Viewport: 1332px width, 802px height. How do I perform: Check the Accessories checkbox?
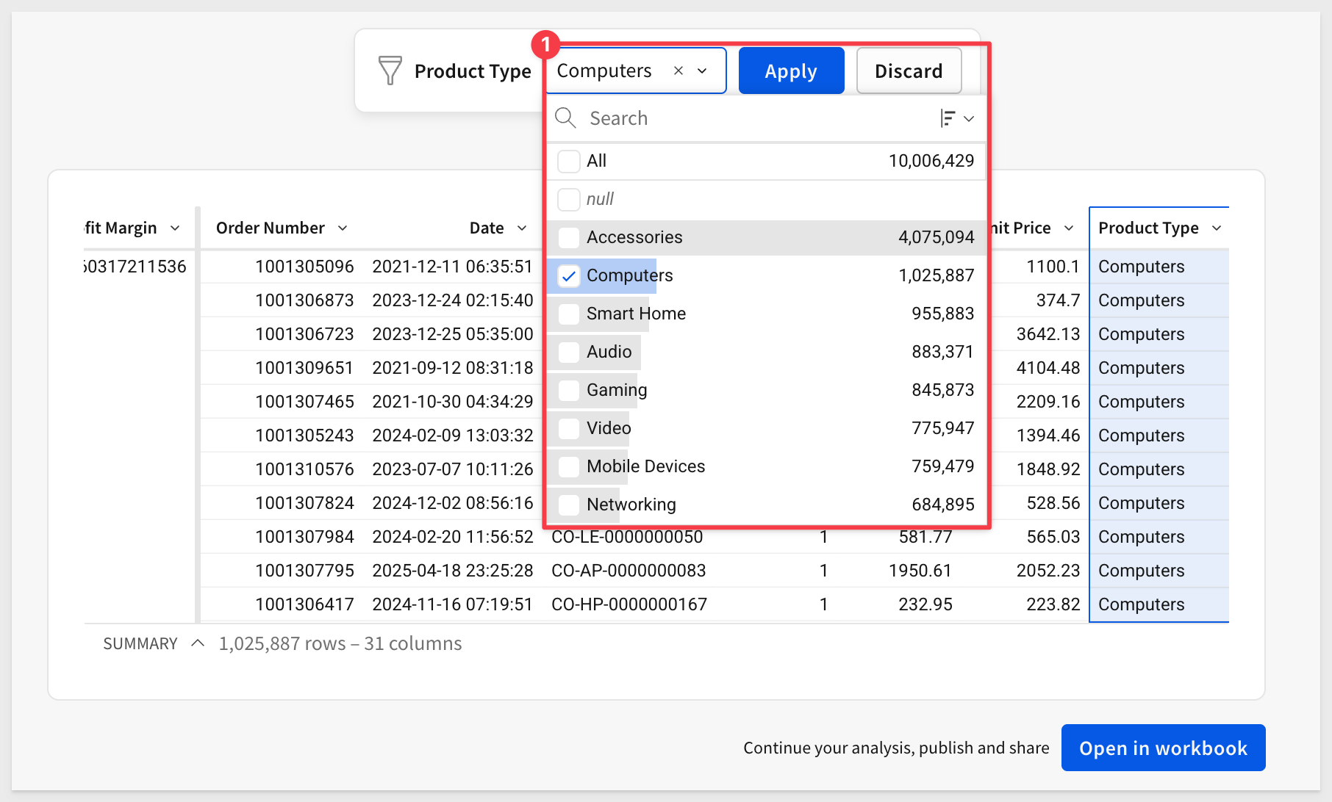coord(569,237)
